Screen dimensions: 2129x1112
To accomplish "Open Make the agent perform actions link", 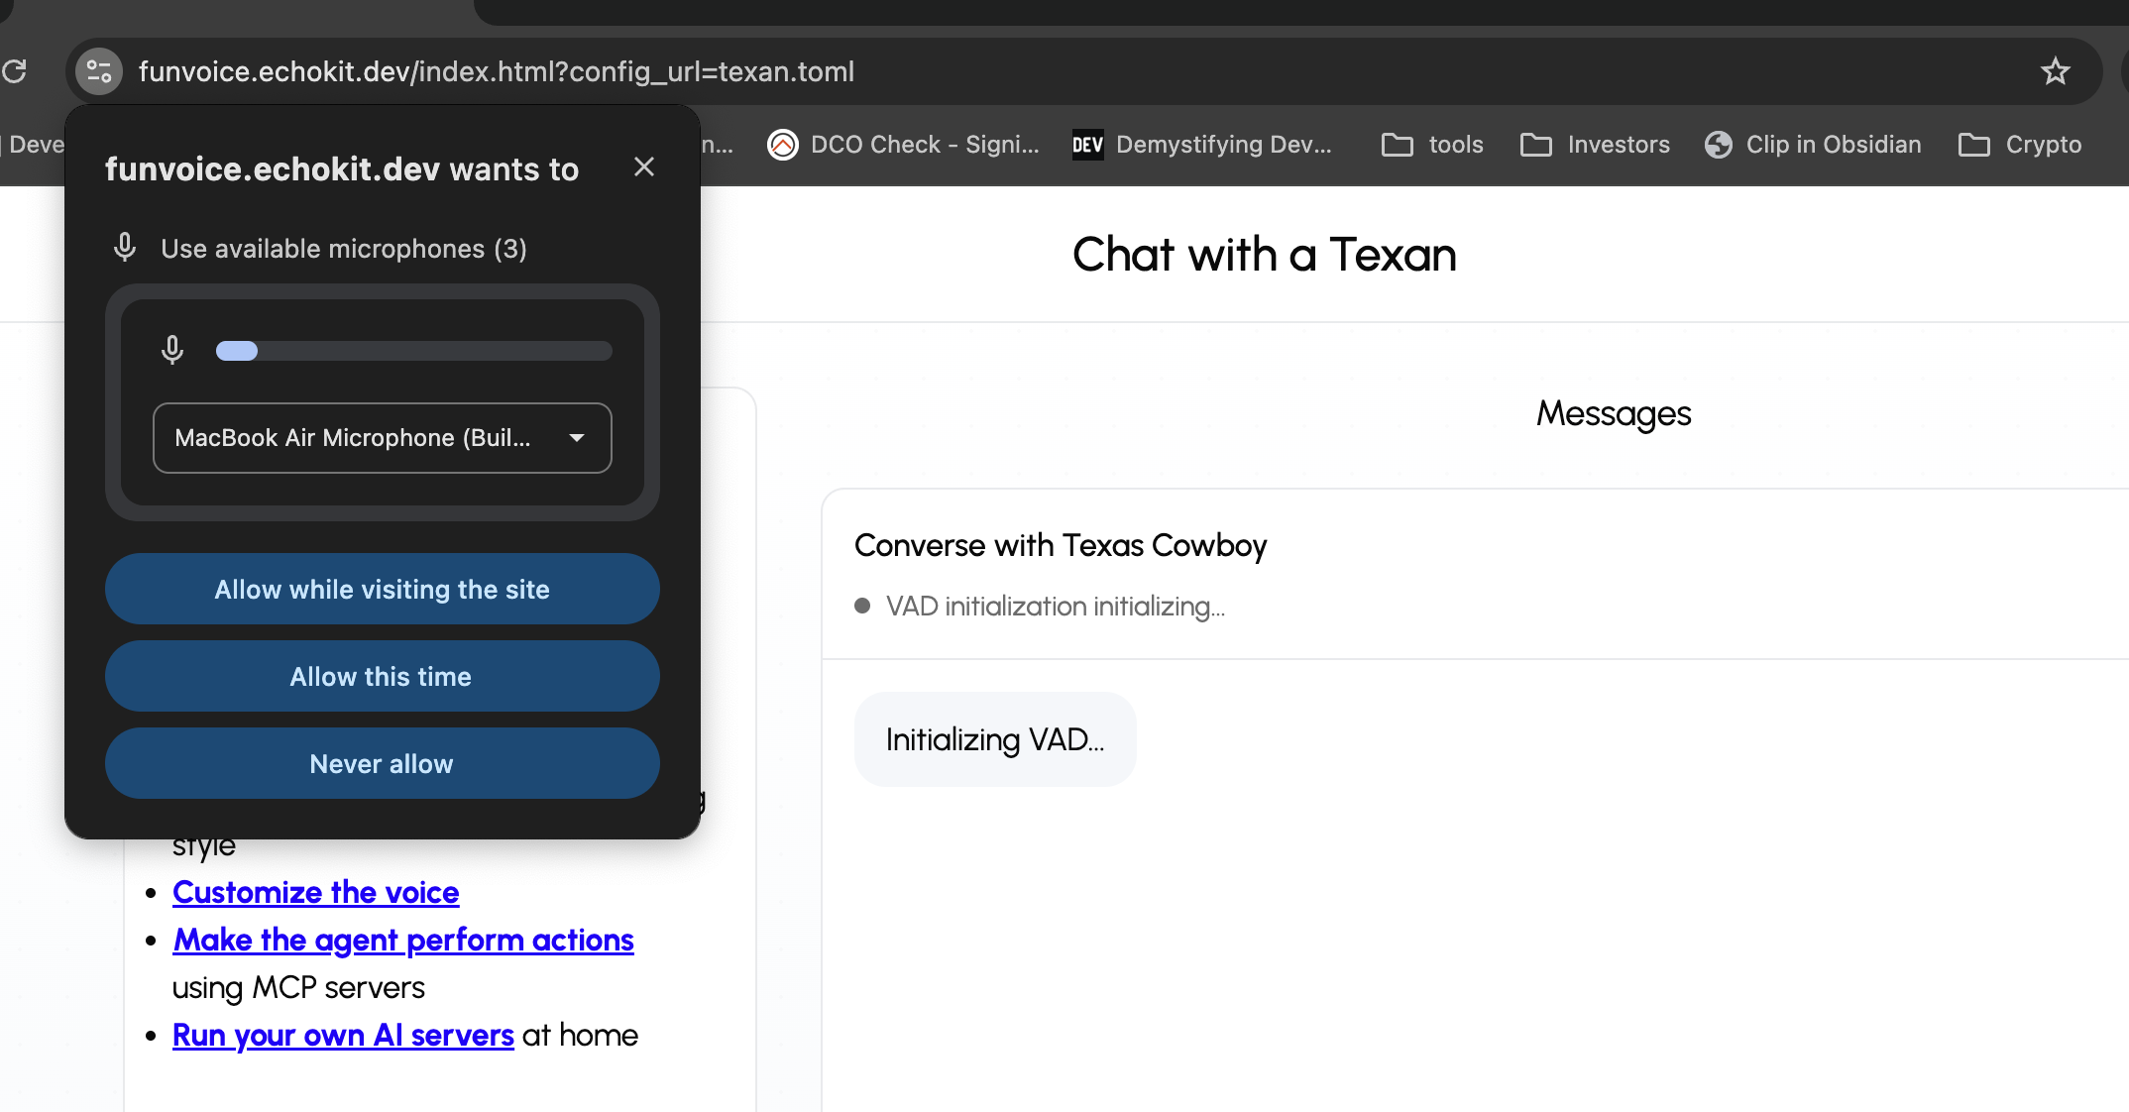I will [402, 940].
